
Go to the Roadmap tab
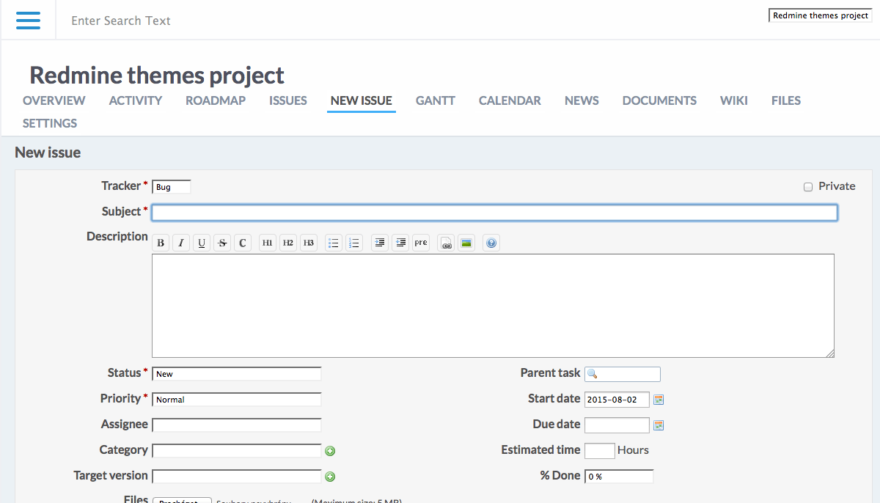(216, 100)
